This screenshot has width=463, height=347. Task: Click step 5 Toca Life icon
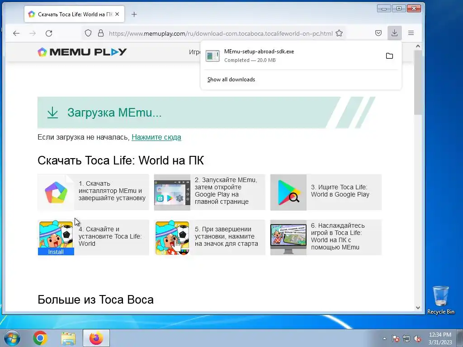click(172, 238)
